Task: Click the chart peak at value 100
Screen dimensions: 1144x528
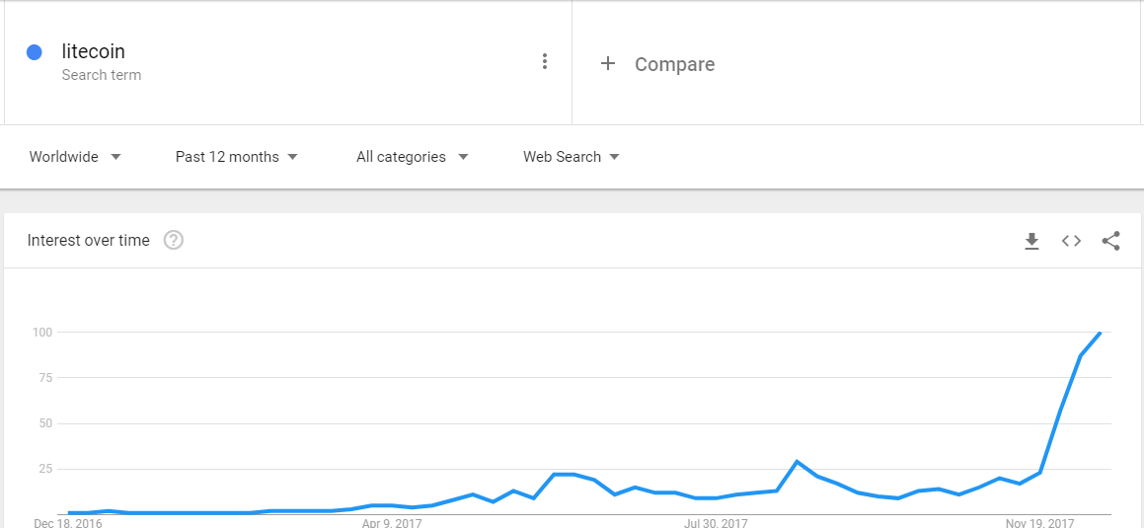Action: (1100, 333)
